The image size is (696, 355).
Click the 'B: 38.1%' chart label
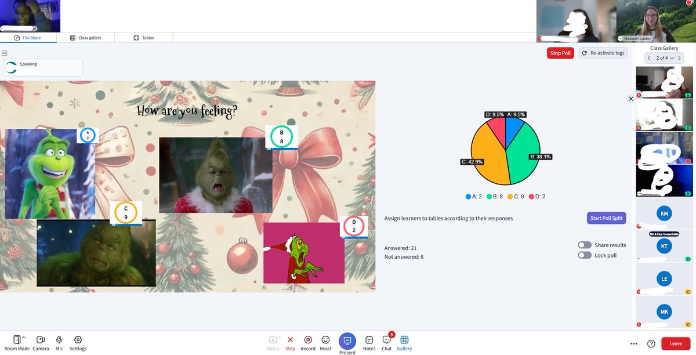click(x=540, y=157)
